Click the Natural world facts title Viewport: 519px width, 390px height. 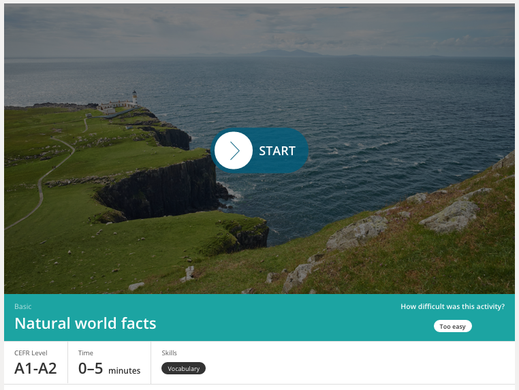85,323
